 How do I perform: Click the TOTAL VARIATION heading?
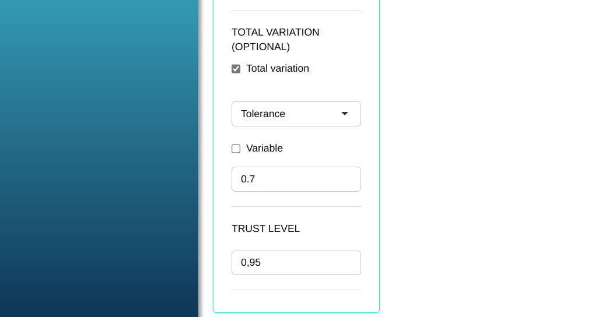tap(275, 32)
